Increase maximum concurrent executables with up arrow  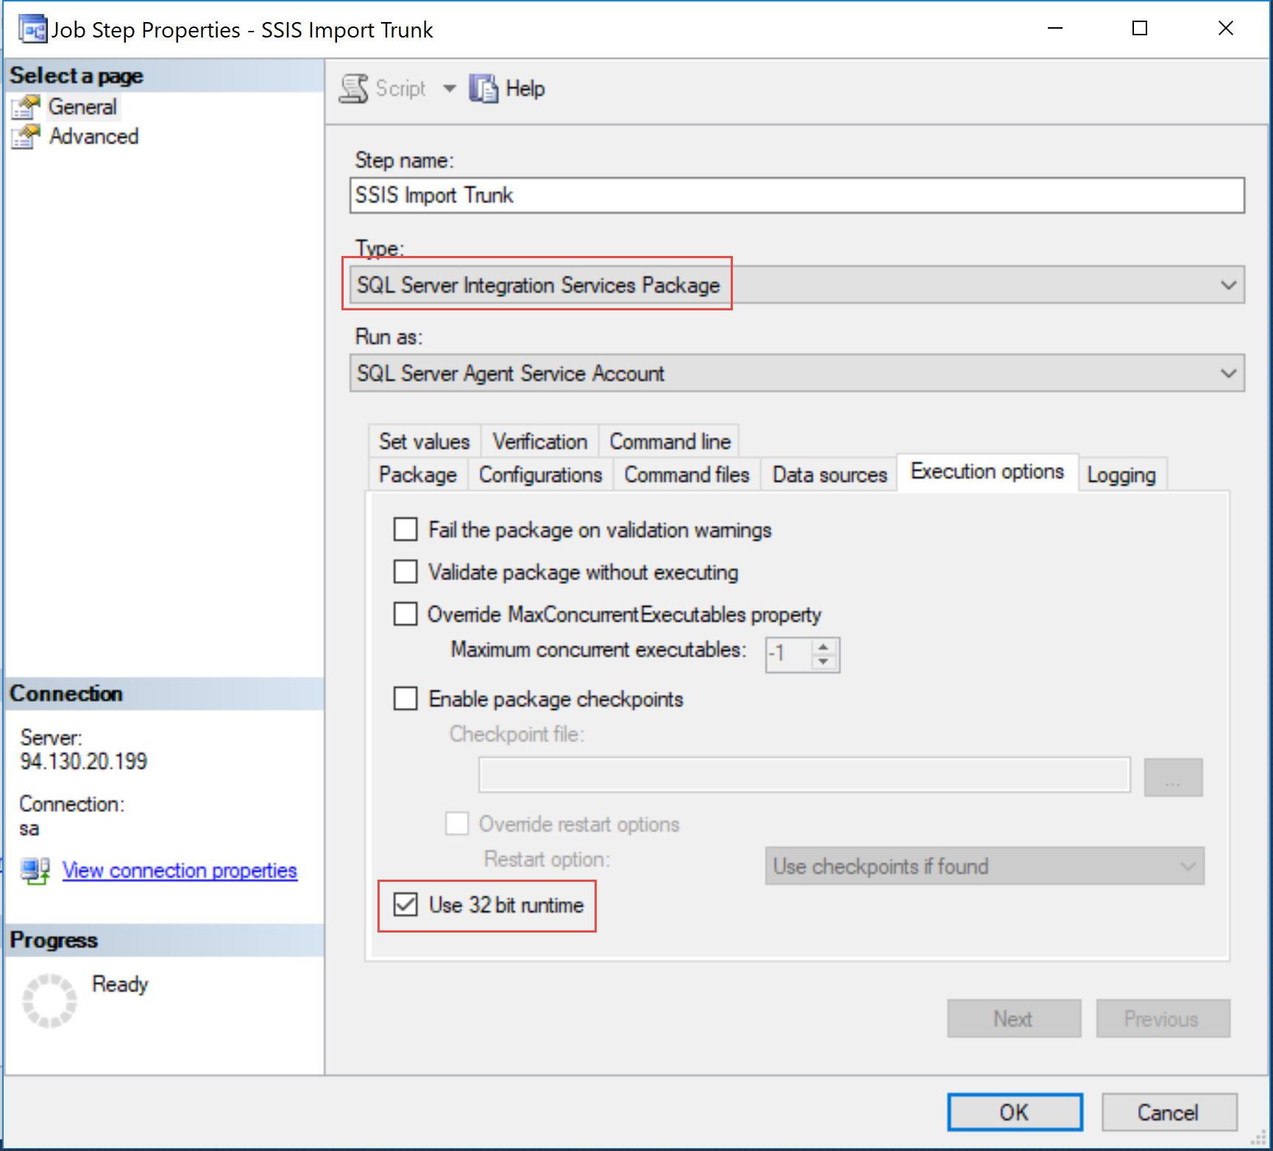(x=823, y=646)
